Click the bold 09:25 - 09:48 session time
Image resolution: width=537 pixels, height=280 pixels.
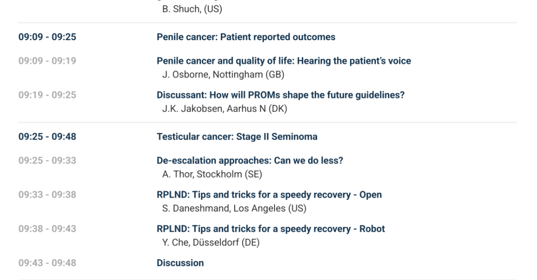click(x=47, y=137)
